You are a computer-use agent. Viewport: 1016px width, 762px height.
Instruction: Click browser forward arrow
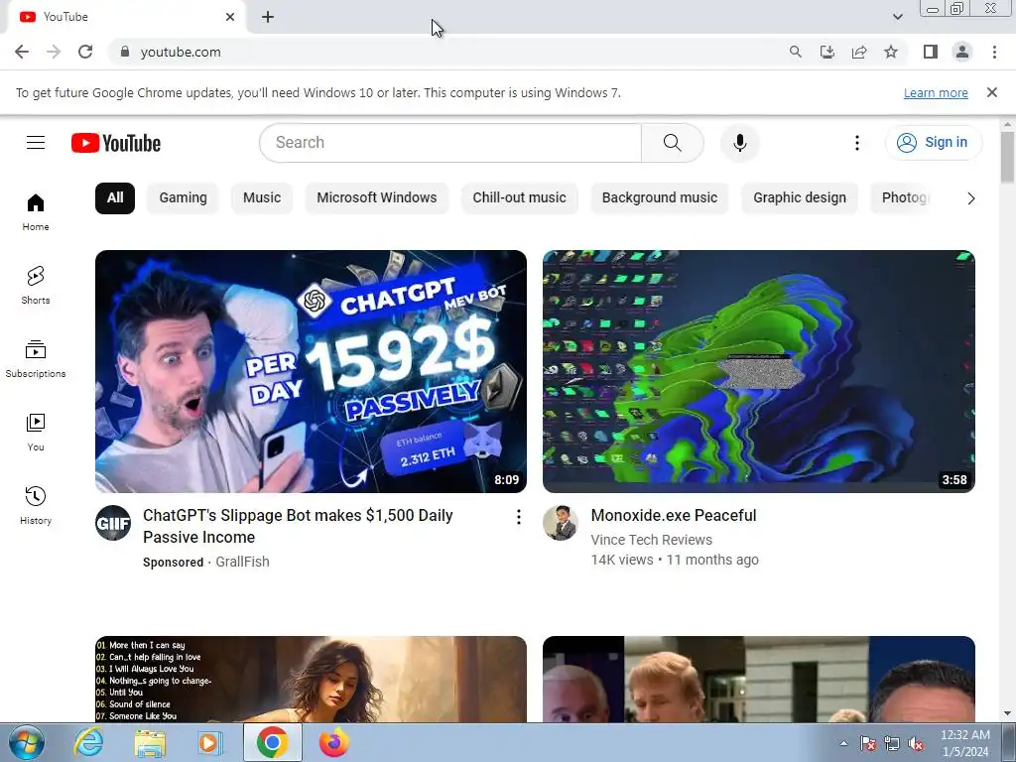tap(54, 52)
